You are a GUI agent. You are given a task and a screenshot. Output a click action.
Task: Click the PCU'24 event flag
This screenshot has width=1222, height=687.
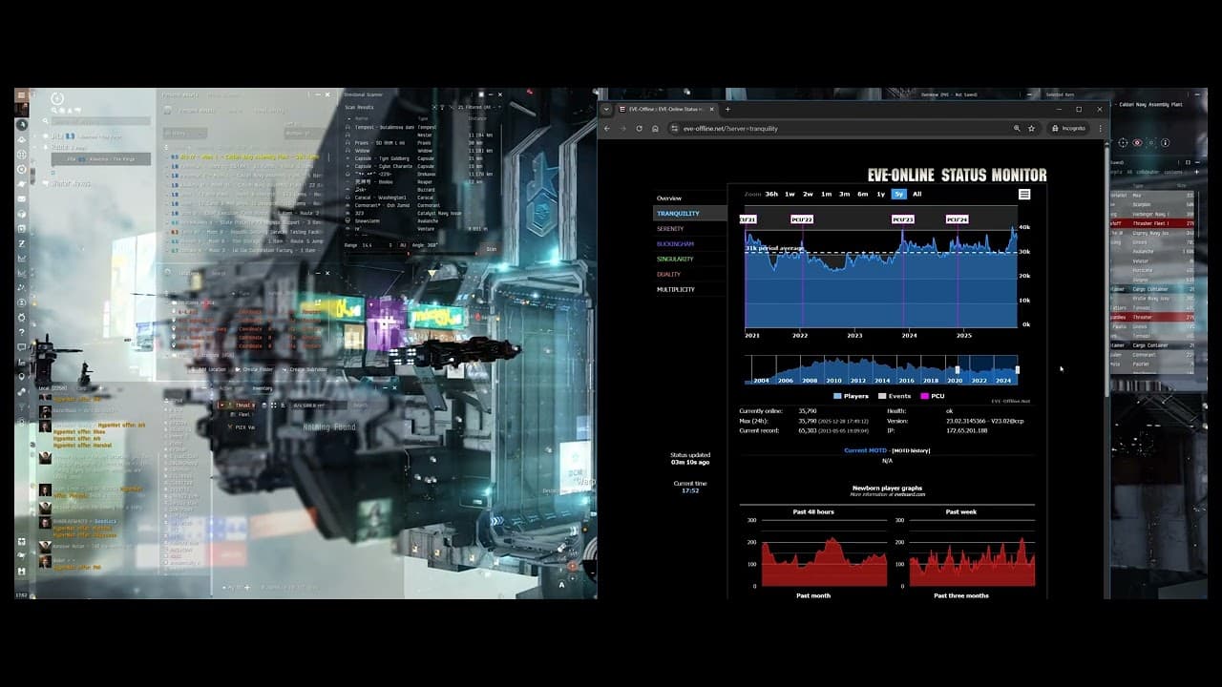[958, 219]
